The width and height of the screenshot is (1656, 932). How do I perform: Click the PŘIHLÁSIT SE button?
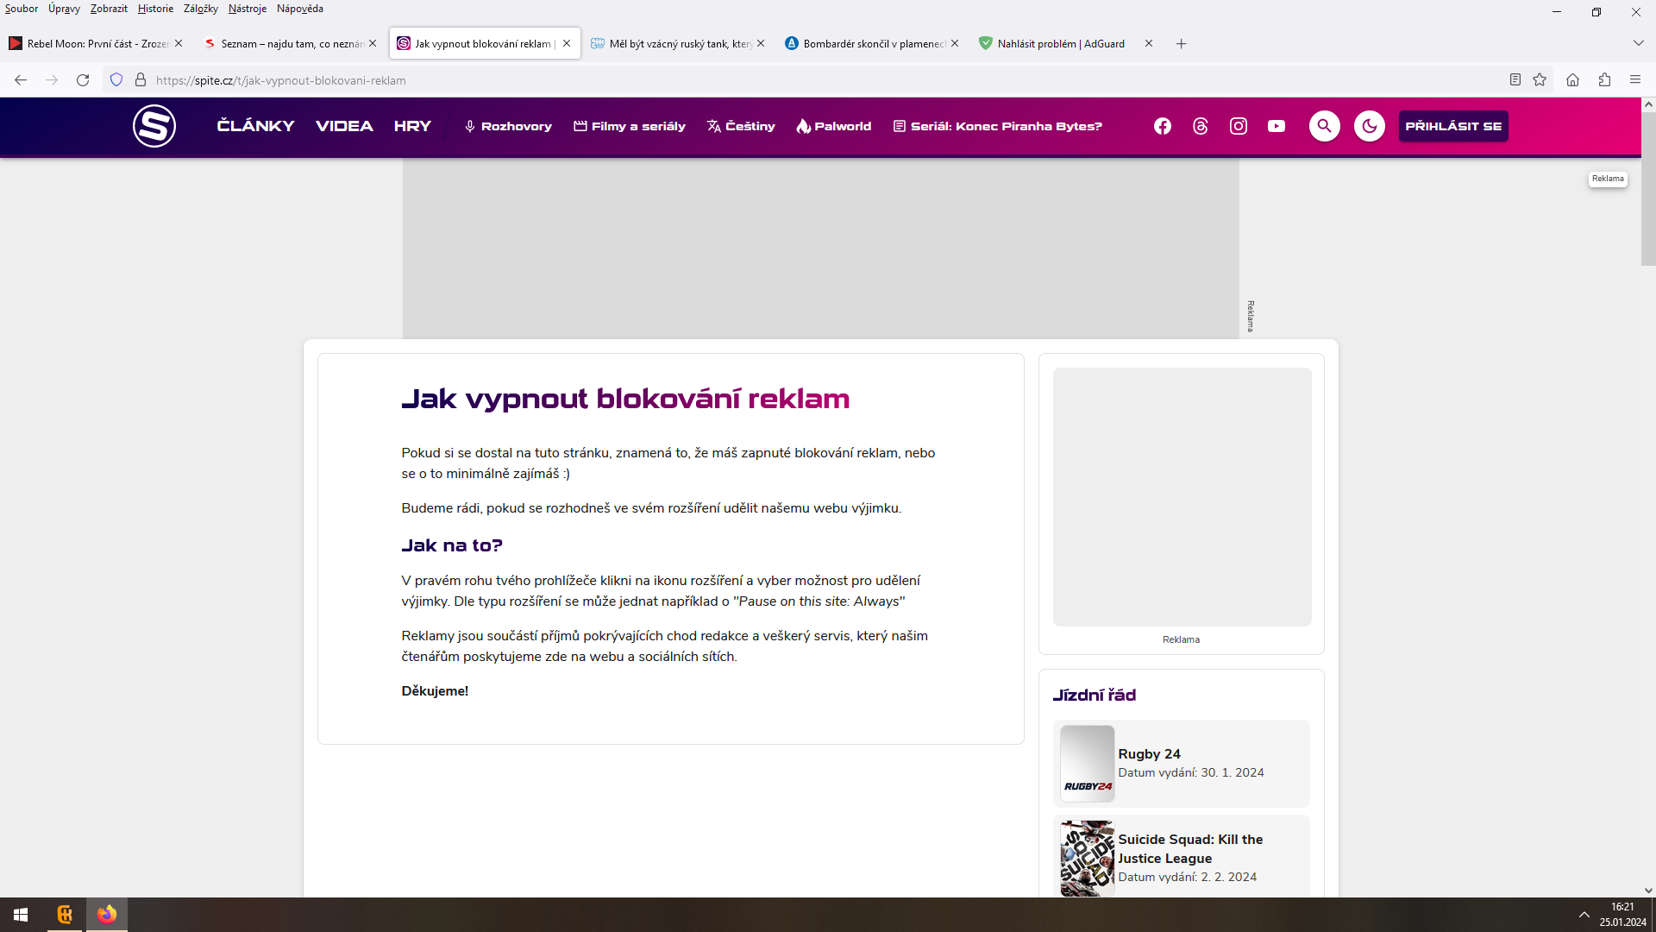click(x=1453, y=126)
